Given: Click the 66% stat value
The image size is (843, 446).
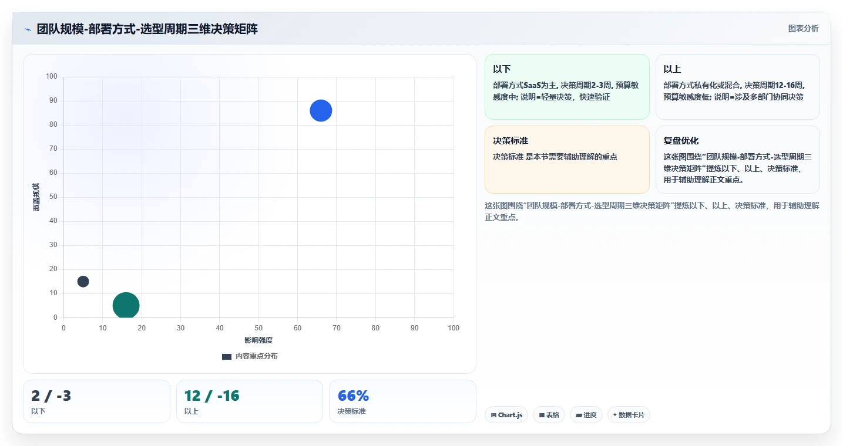Looking at the screenshot, I should tap(353, 396).
